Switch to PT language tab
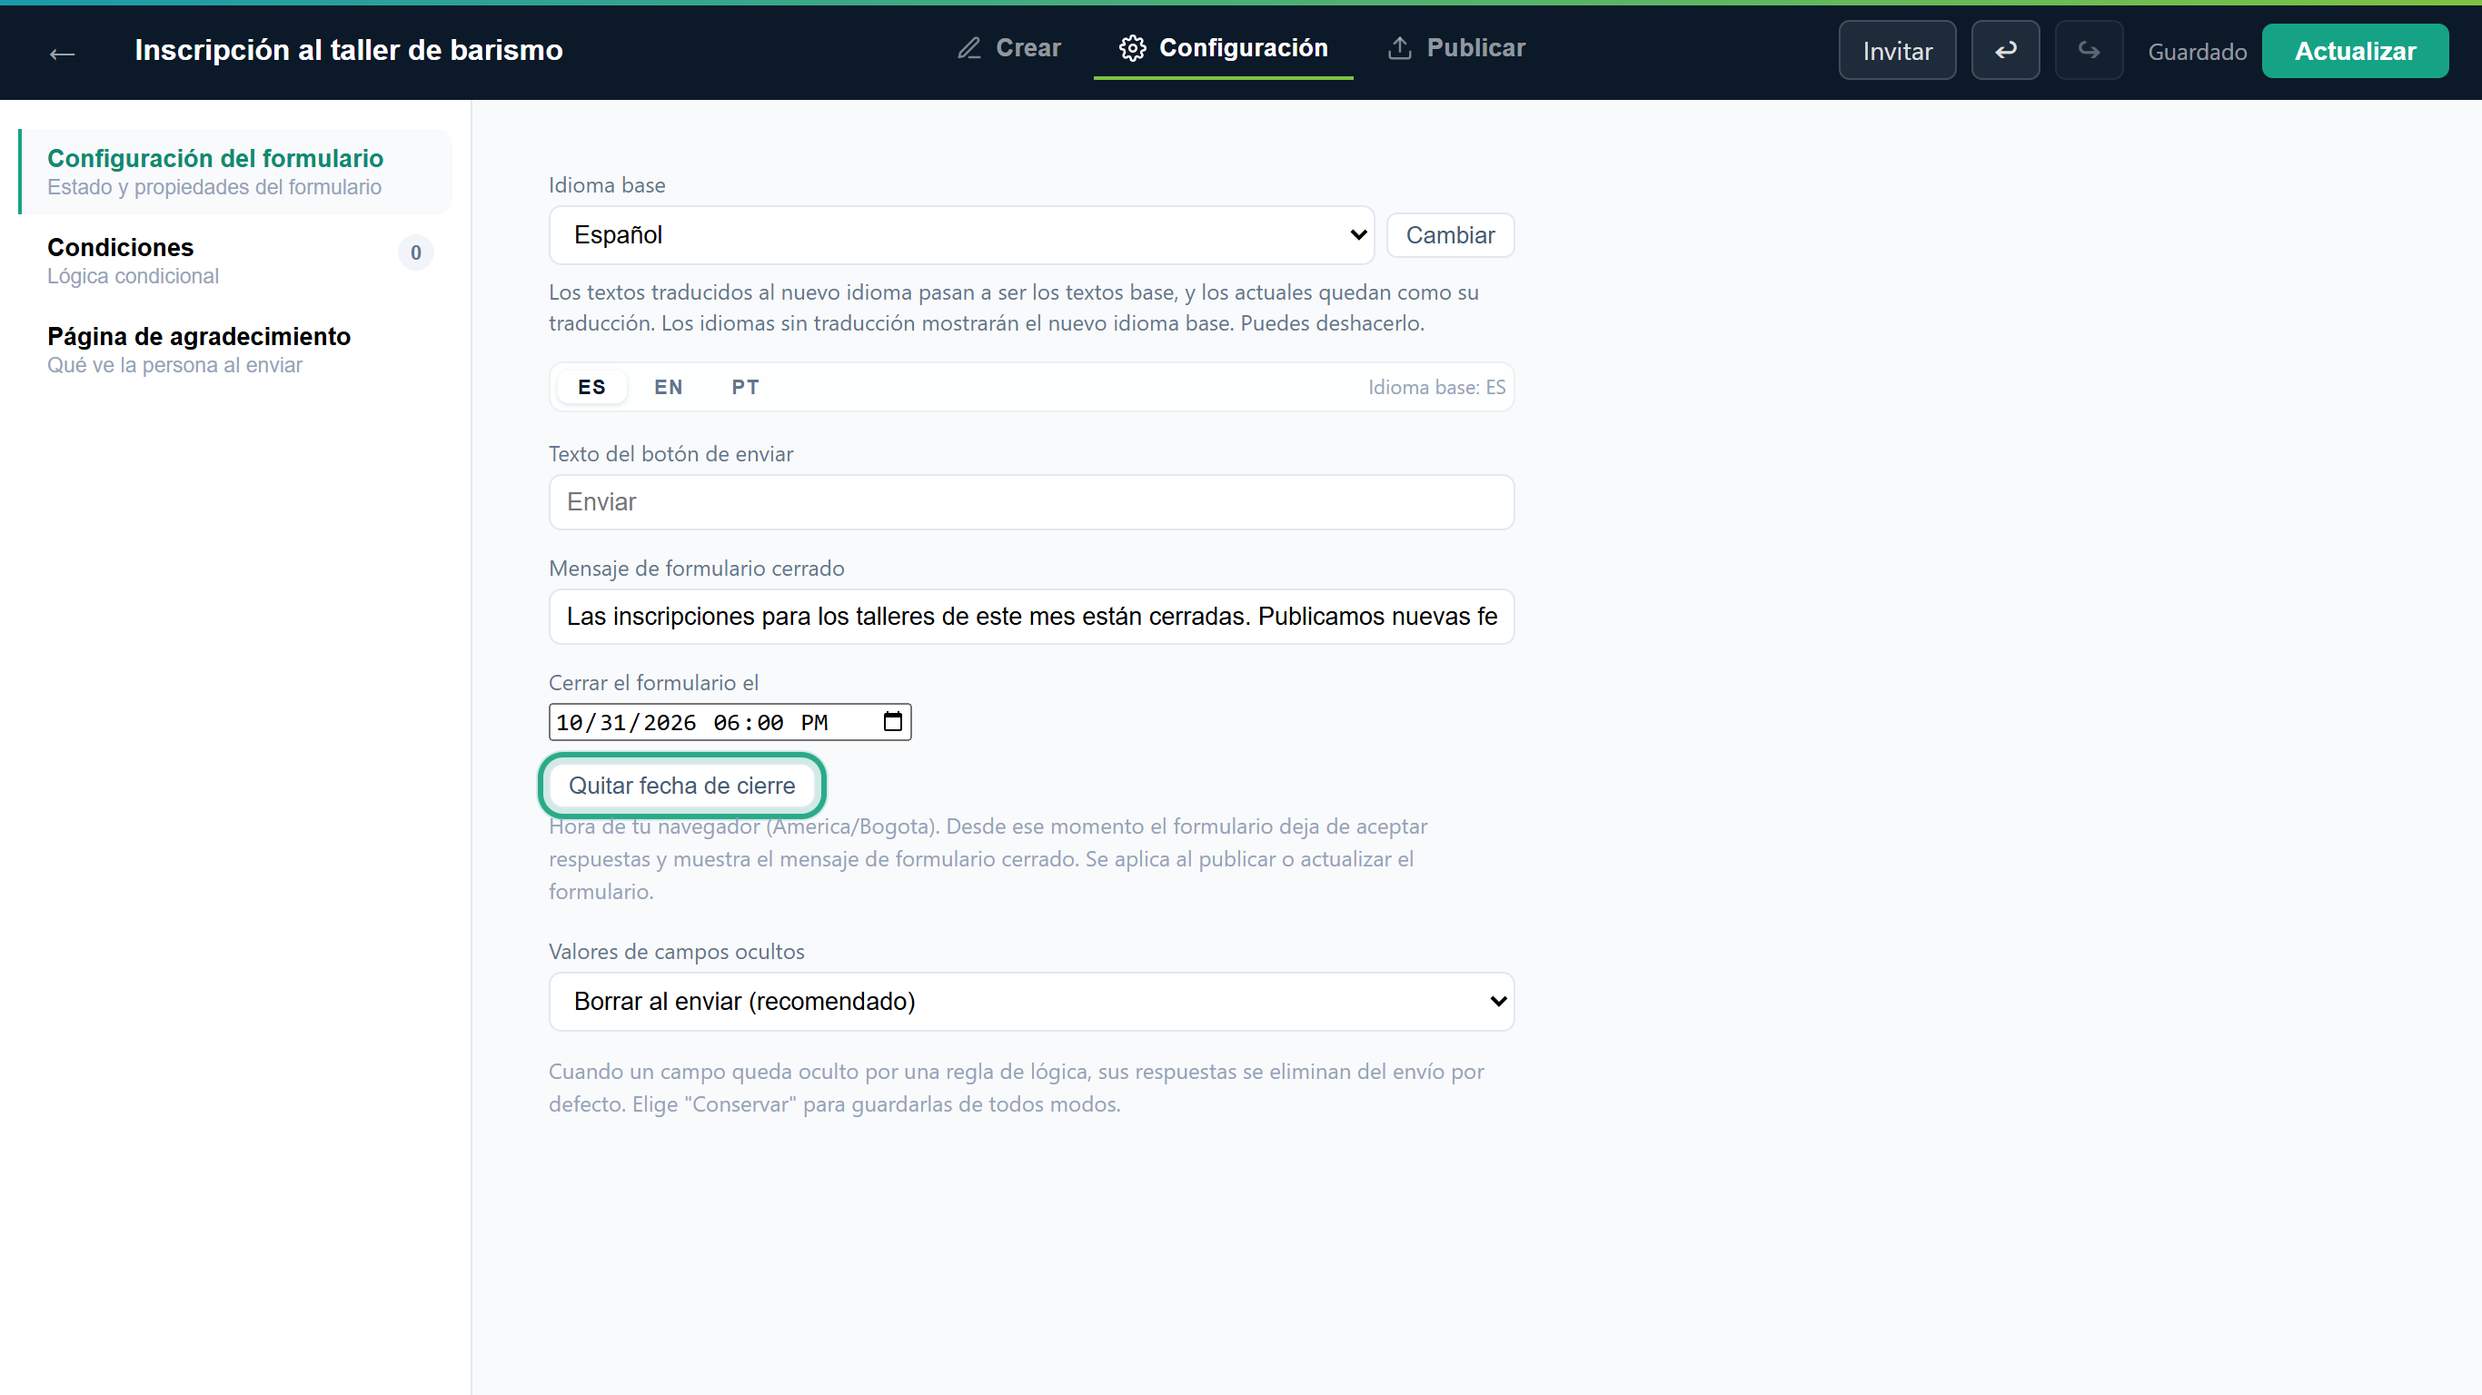 tap(745, 387)
